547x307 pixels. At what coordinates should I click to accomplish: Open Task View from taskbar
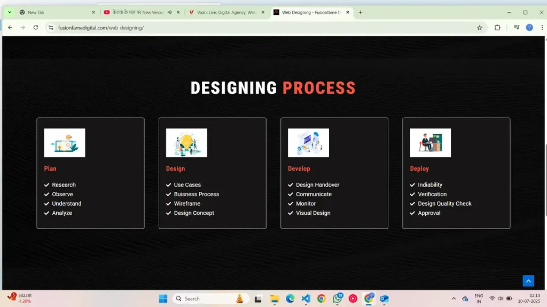tap(258, 298)
